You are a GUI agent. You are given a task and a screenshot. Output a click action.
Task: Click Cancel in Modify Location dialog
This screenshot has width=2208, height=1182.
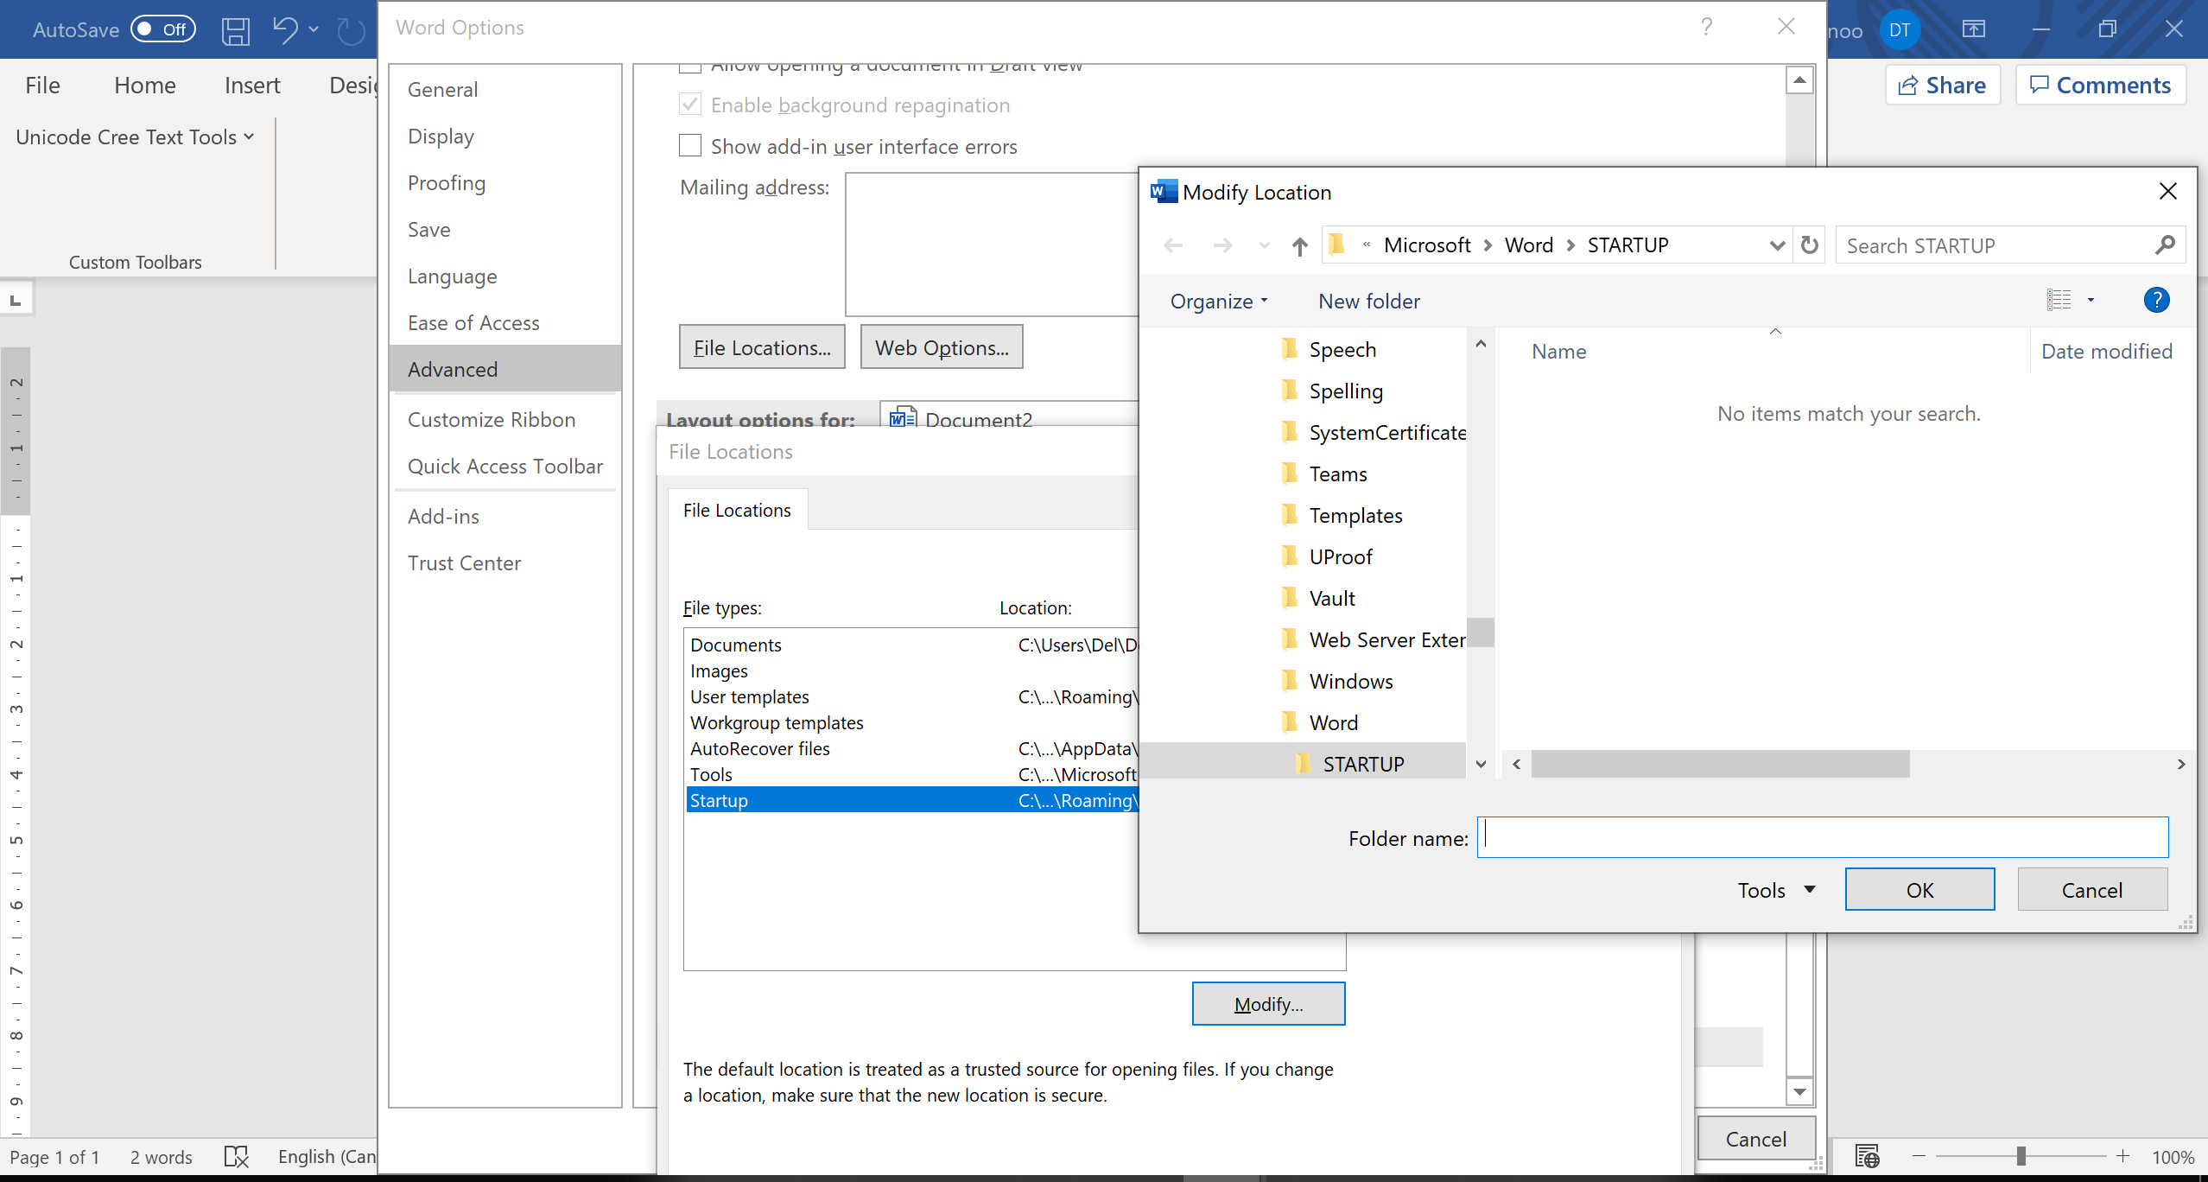click(2091, 890)
